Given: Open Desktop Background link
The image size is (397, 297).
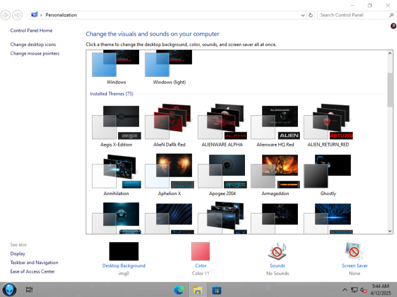Looking at the screenshot, I should point(124,266).
